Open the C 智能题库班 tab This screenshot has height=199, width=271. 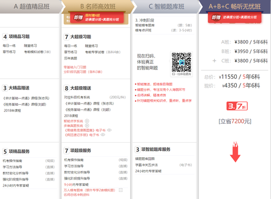[x=166, y=7]
